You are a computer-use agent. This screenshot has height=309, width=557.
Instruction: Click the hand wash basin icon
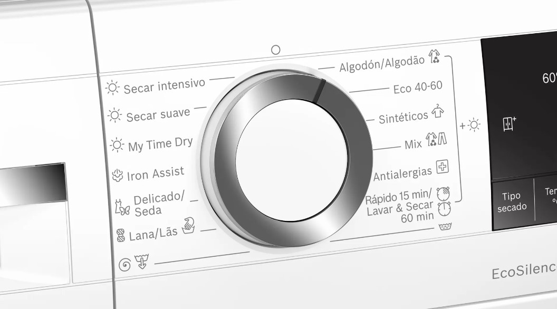click(189, 226)
